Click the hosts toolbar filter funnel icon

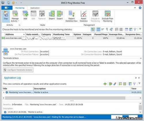[135, 29]
